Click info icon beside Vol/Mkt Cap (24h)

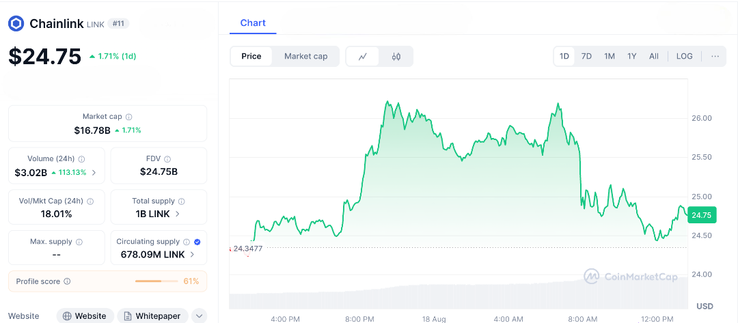(90, 201)
